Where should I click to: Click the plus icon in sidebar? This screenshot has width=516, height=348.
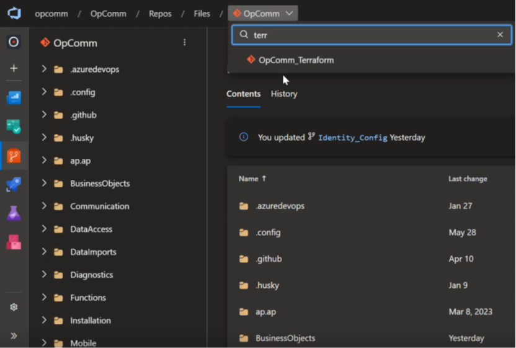(14, 68)
